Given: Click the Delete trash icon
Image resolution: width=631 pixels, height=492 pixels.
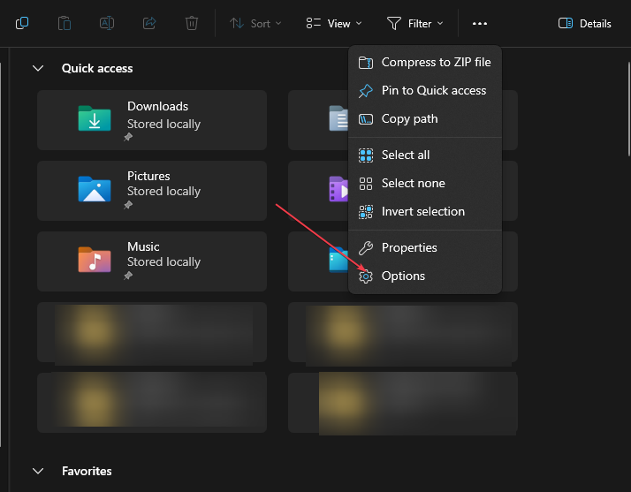Looking at the screenshot, I should coord(192,24).
